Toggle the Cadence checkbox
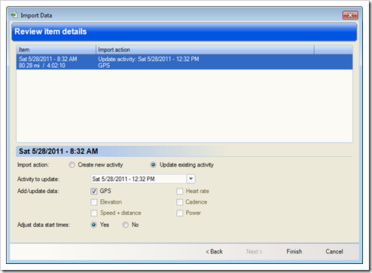The image size is (372, 273). [x=180, y=202]
